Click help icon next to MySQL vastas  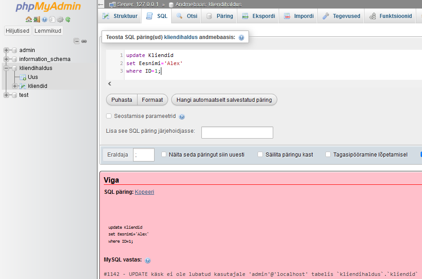coord(148,260)
